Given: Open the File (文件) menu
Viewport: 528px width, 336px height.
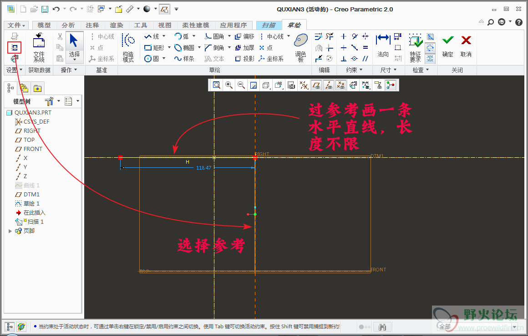Looking at the screenshot, I should pos(16,25).
